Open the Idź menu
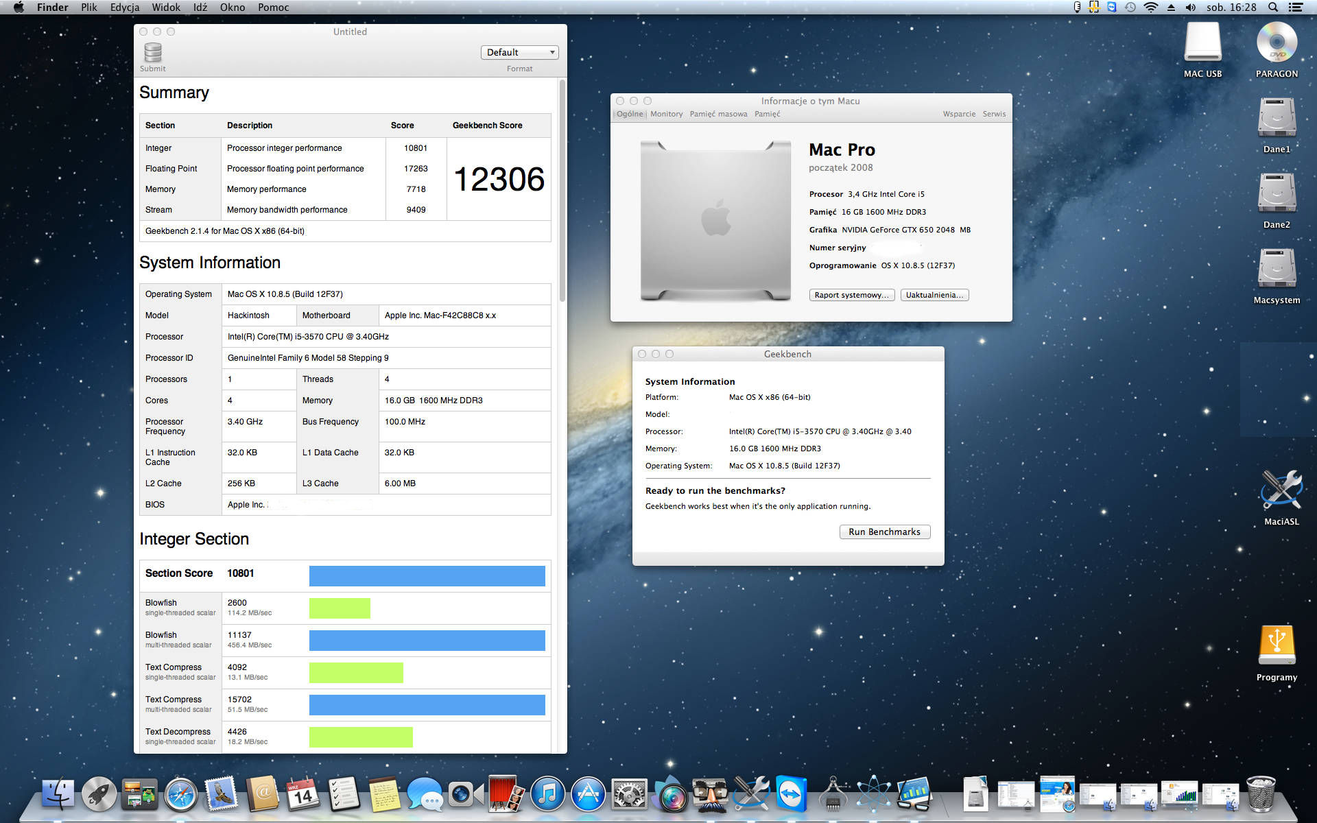Image resolution: width=1317 pixels, height=823 pixels. click(200, 8)
